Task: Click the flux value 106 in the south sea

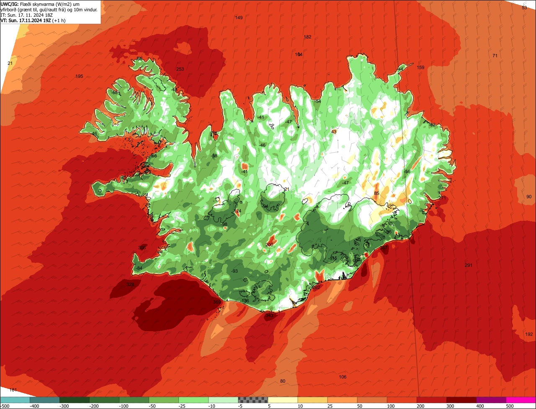Action: pos(343,377)
